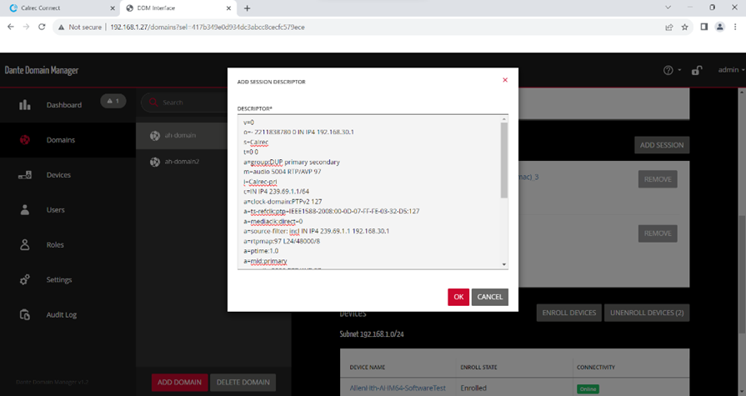Close the DDM Interface browser tab

coord(229,8)
